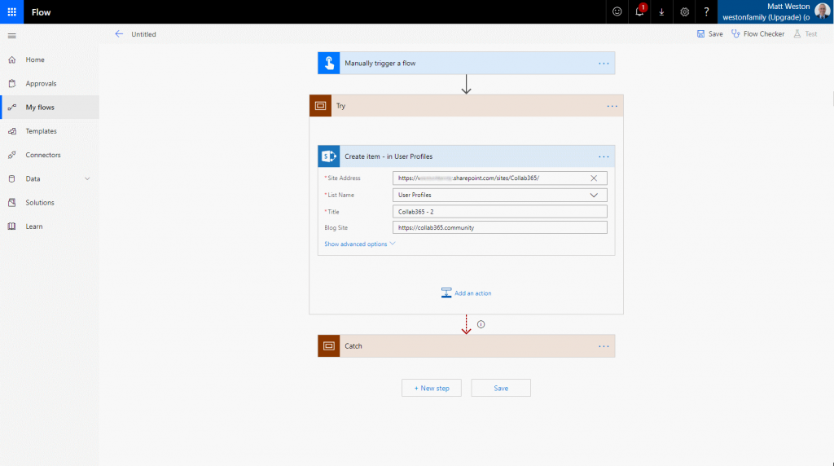Screen dimensions: 834x466
Task: Click the bottom Save button
Action: point(501,389)
